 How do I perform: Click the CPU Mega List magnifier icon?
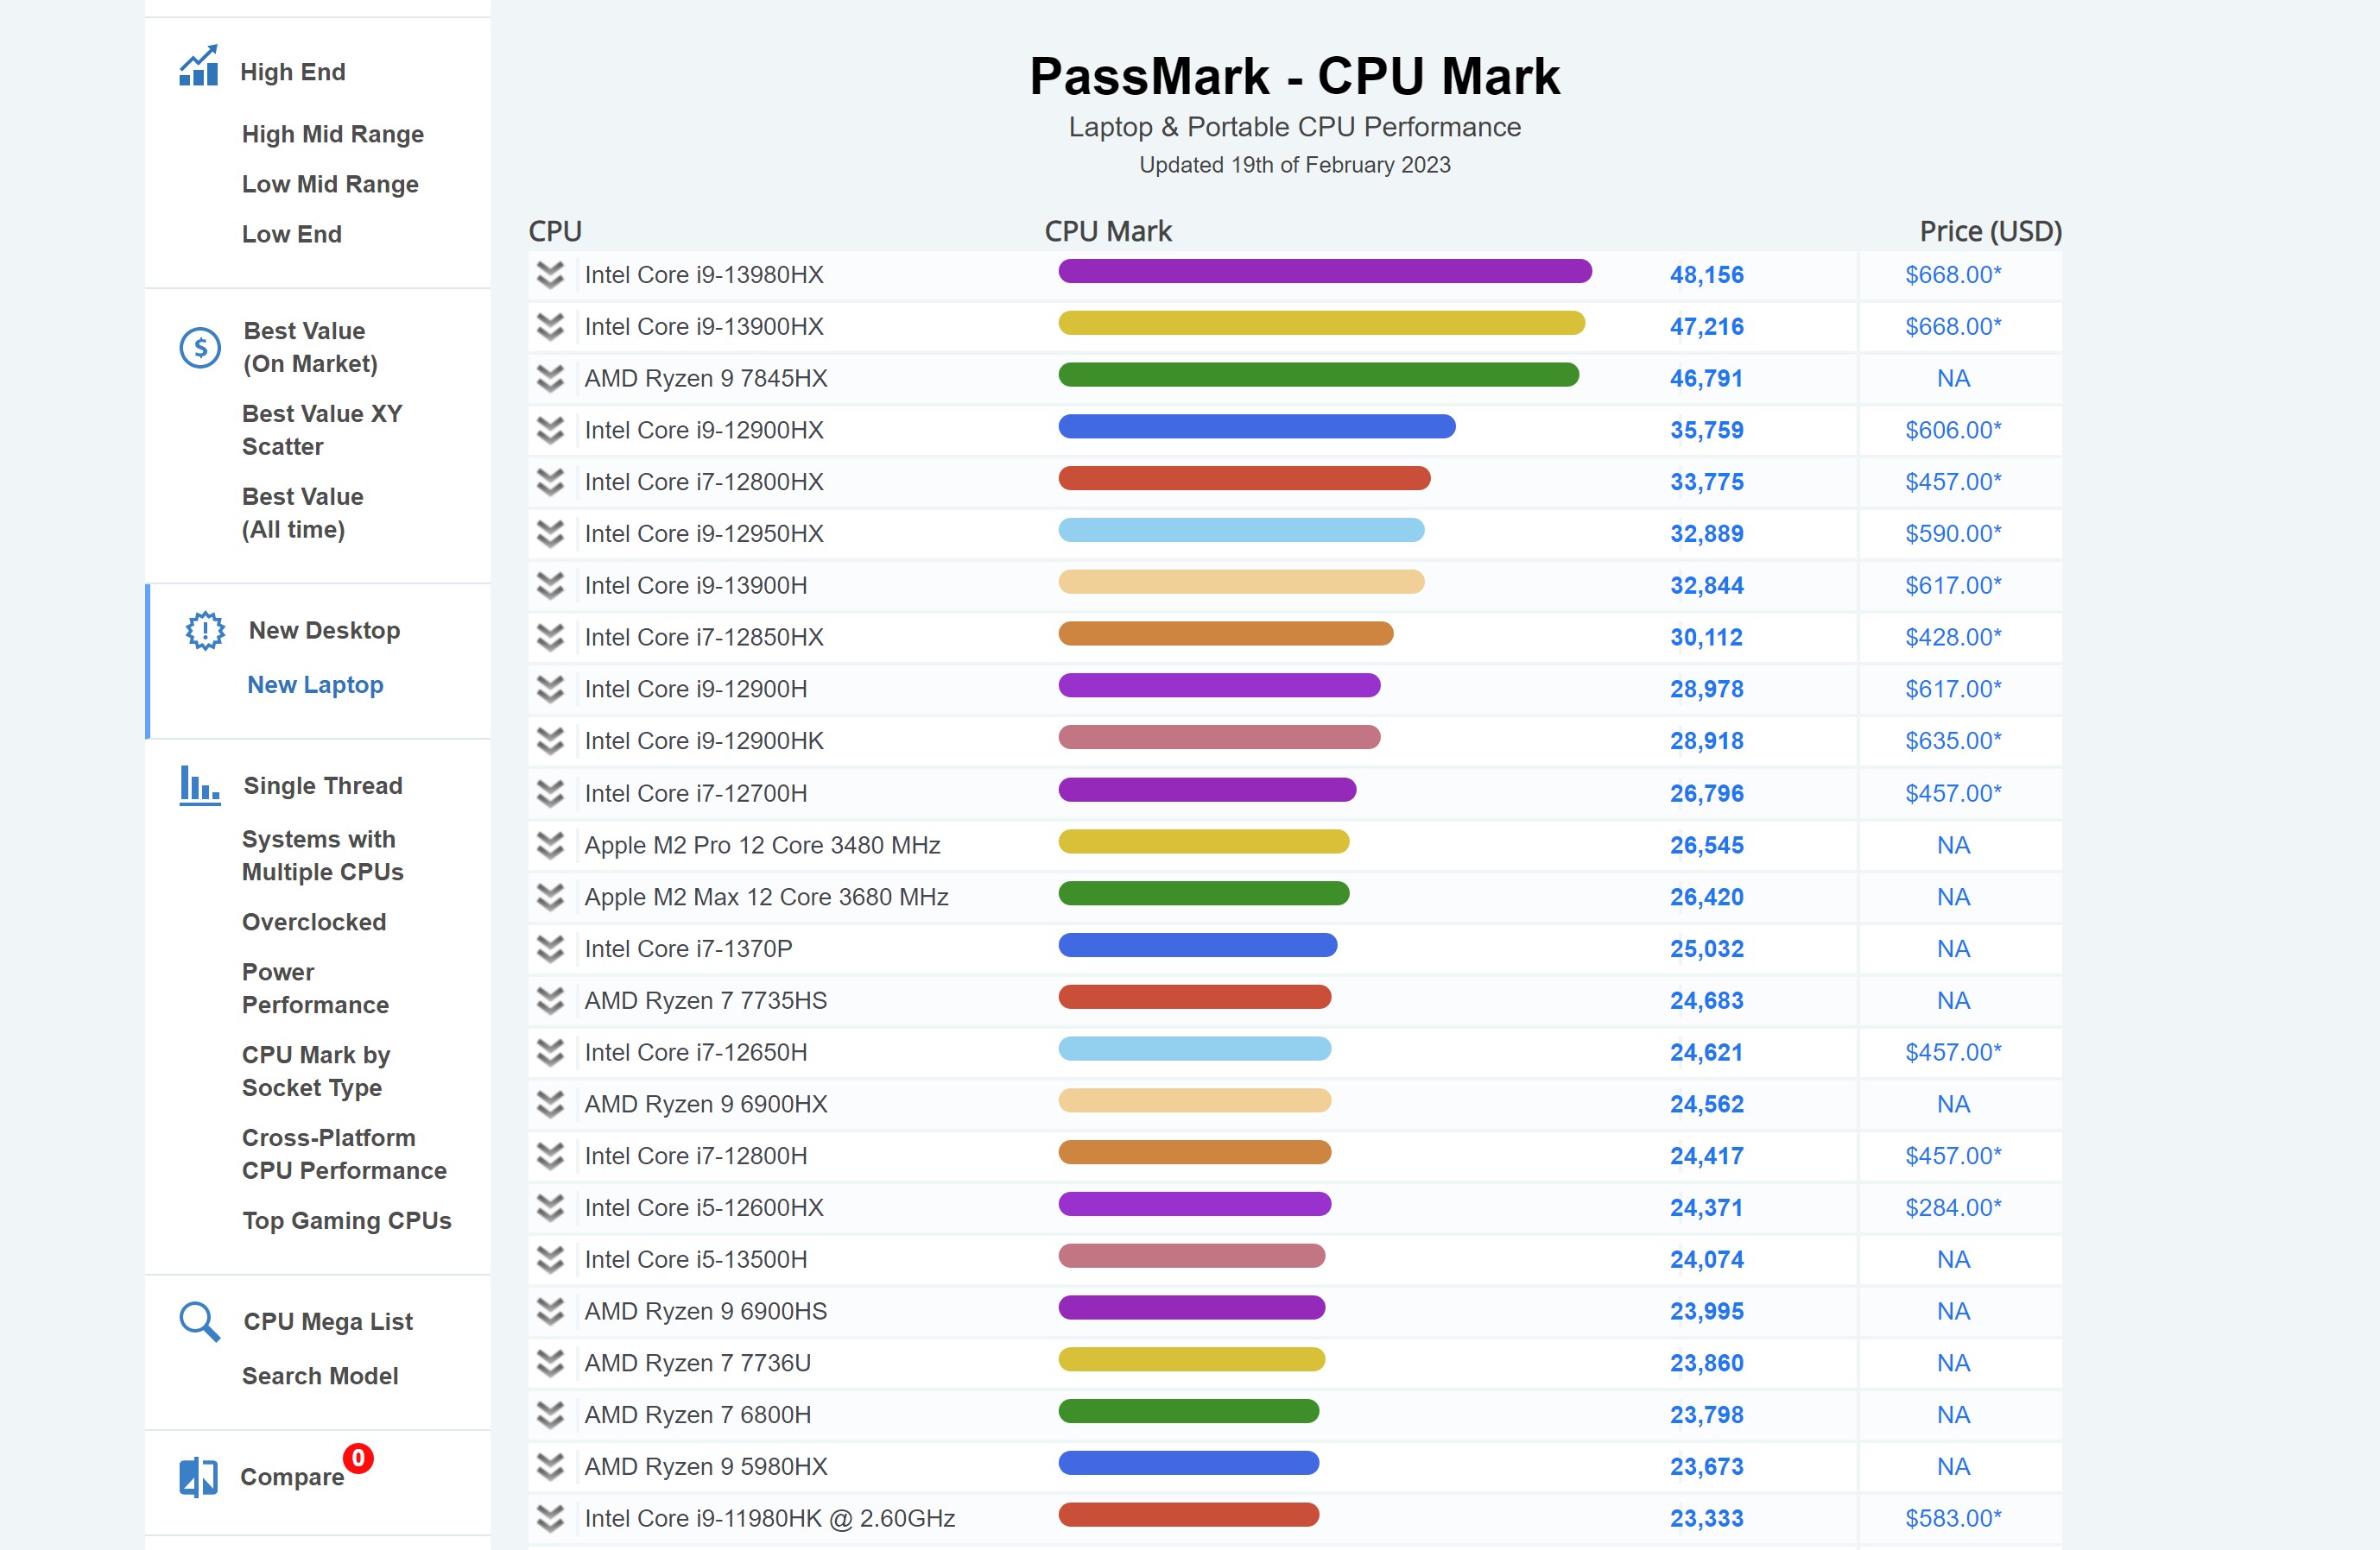point(200,1321)
